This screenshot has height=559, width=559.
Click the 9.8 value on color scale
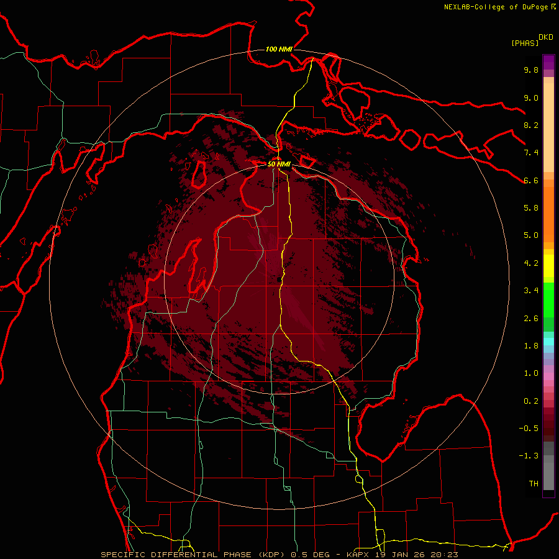[531, 70]
